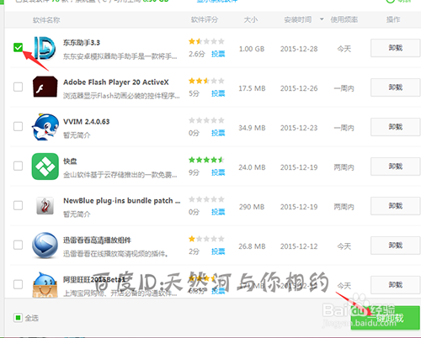Check the VVIM 2.4.0.63 checkbox

coord(18,126)
